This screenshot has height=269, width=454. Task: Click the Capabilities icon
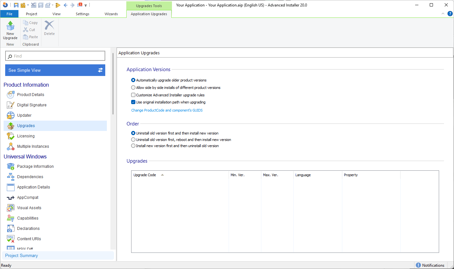click(11, 218)
